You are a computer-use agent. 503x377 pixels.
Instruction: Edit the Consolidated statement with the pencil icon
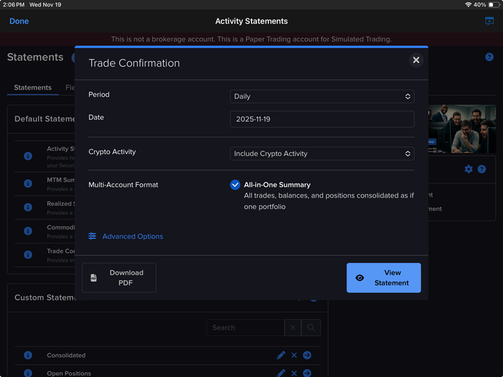(281, 355)
